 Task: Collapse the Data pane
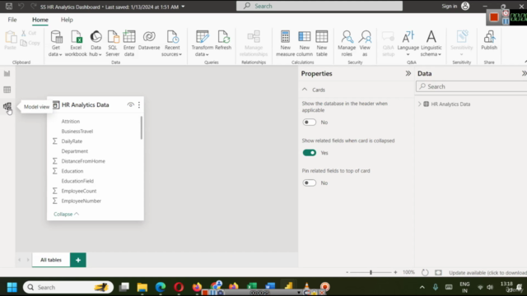coord(524,73)
